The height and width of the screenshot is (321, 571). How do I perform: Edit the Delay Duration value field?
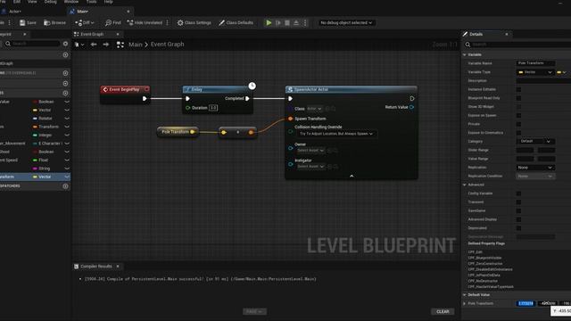[213, 108]
